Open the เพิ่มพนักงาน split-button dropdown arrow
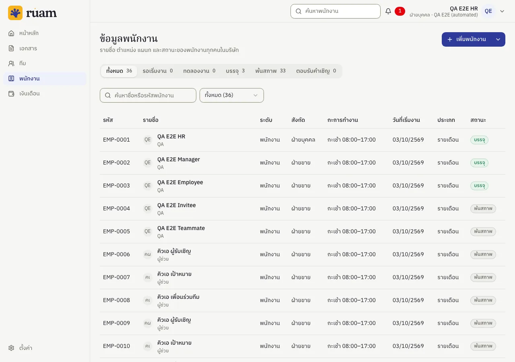The width and height of the screenshot is (515, 362). [x=498, y=39]
